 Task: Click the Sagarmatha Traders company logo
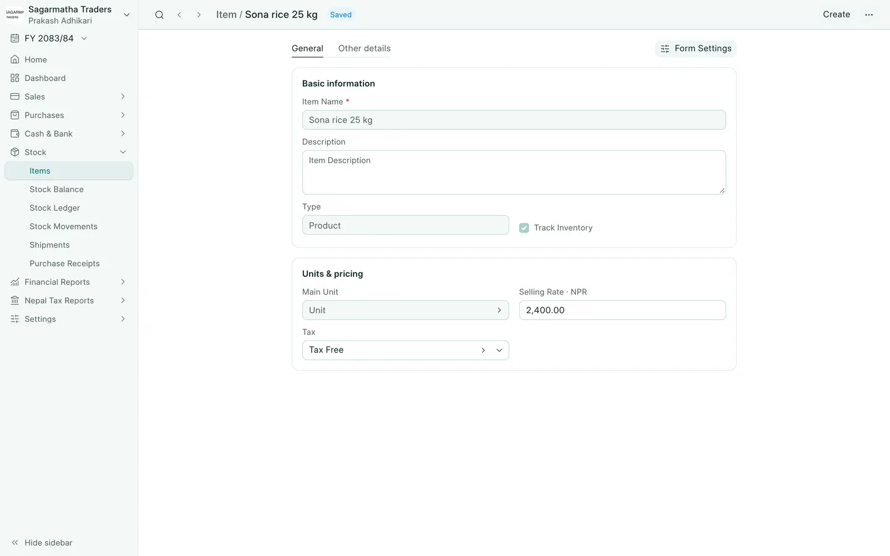[x=14, y=15]
